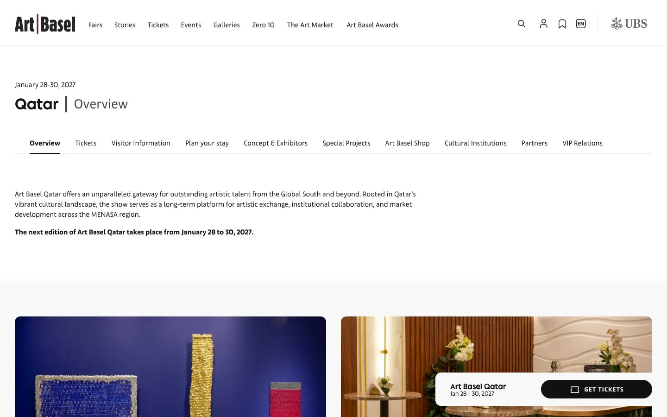Visit the UBS partner logo
The height and width of the screenshot is (417, 667).
tap(629, 24)
